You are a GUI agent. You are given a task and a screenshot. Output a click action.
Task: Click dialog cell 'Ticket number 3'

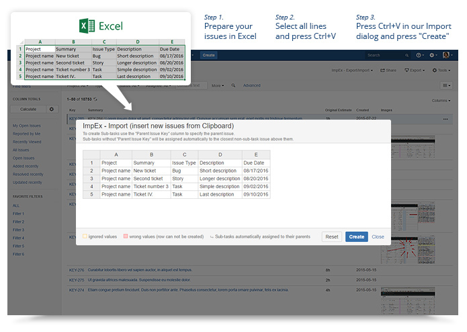151,186
